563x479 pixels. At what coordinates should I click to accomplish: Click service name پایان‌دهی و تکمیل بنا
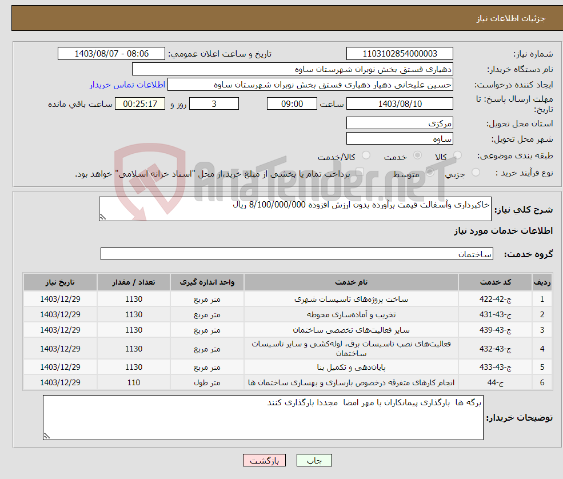pos(351,368)
